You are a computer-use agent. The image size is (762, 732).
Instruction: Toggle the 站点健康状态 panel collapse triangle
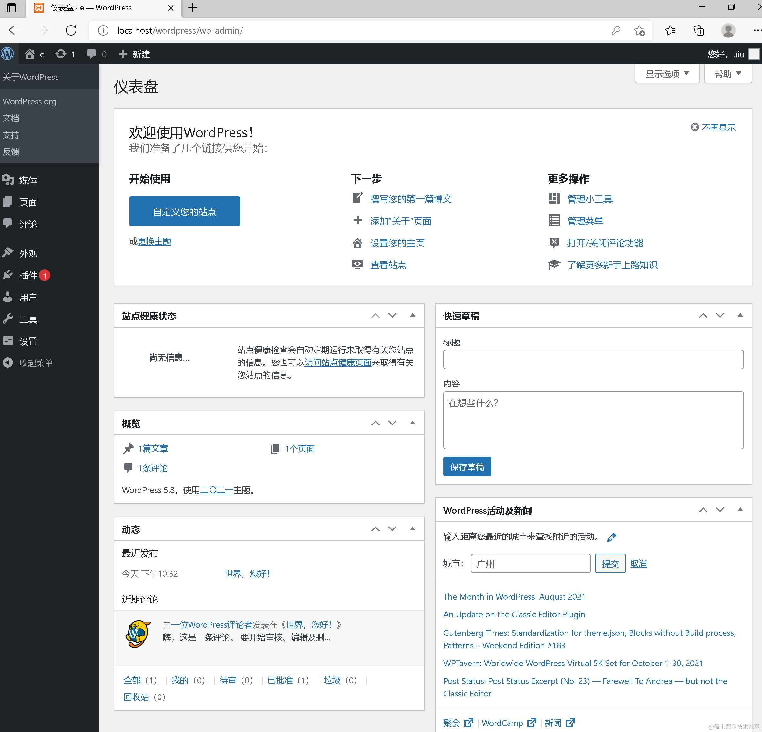pyautogui.click(x=413, y=315)
